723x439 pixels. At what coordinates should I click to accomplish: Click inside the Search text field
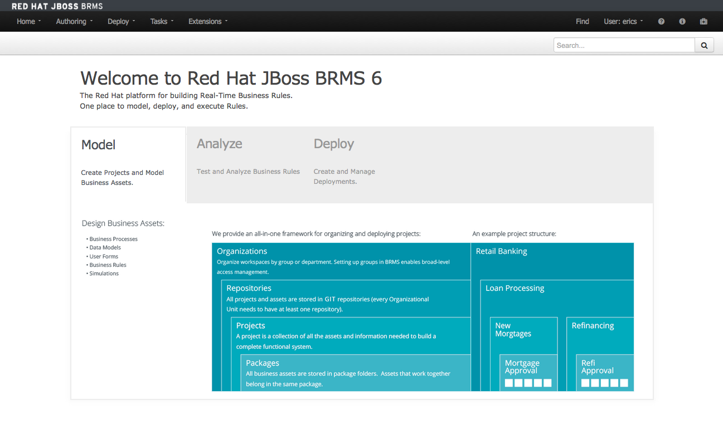coord(624,46)
